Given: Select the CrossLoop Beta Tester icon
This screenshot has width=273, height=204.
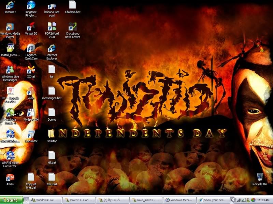Looking at the screenshot, I should (72, 27).
